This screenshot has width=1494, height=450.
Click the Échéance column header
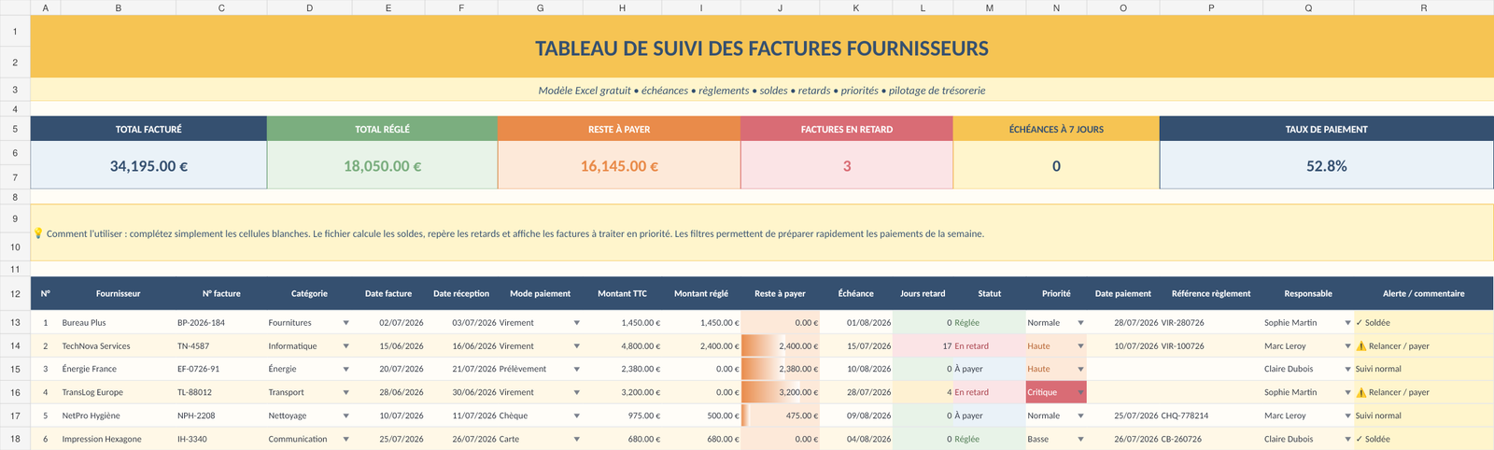pos(856,294)
